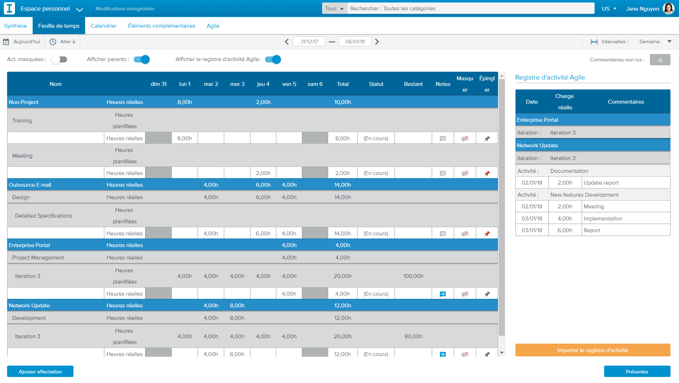The height and width of the screenshot is (383, 679).
Task: Click the Ajouter affectation button
Action: pyautogui.click(x=40, y=371)
